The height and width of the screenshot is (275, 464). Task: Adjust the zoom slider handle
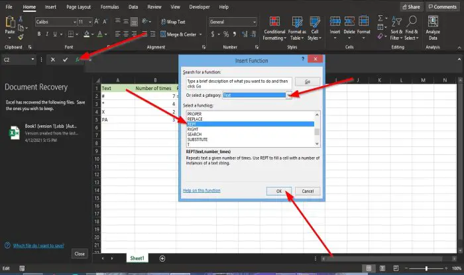point(426,268)
